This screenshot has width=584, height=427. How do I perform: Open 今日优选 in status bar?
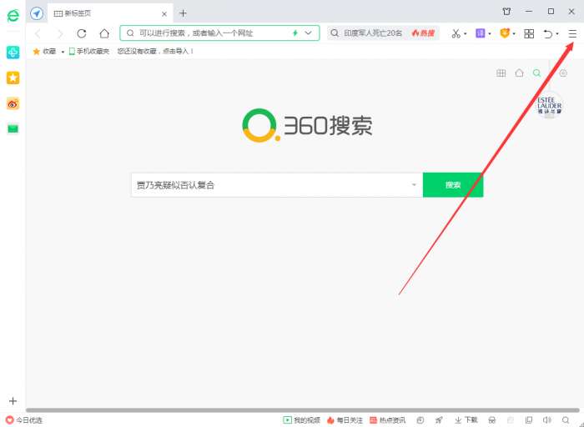[x=24, y=420]
